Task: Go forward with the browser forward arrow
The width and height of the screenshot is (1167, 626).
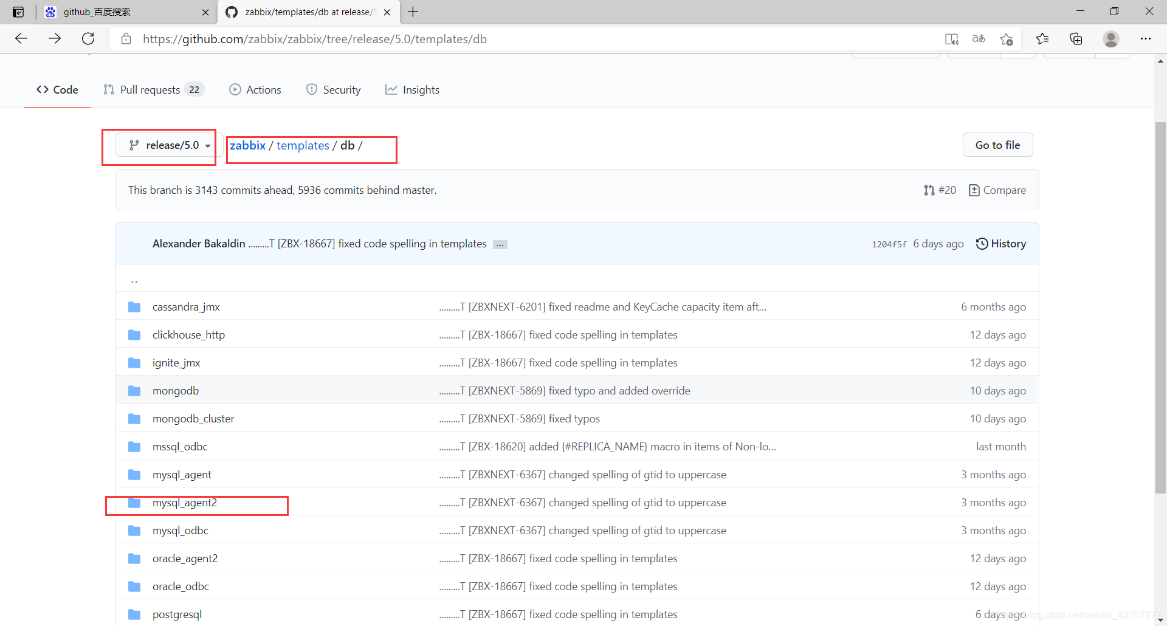Action: (x=55, y=39)
